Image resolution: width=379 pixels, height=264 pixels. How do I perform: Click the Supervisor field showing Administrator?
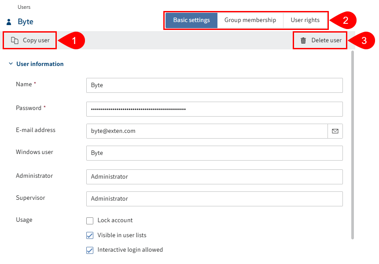(214, 198)
